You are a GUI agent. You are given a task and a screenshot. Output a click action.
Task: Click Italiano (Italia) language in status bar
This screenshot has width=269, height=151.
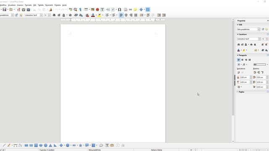(x=156, y=150)
